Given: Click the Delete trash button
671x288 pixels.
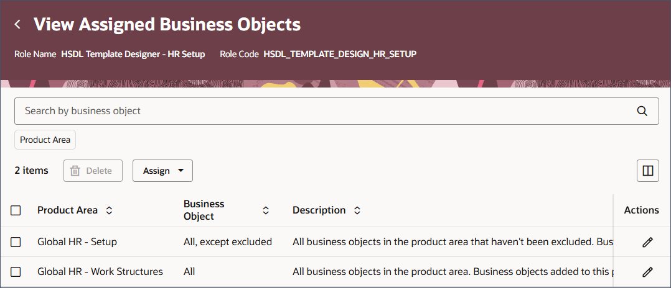Looking at the screenshot, I should point(93,171).
